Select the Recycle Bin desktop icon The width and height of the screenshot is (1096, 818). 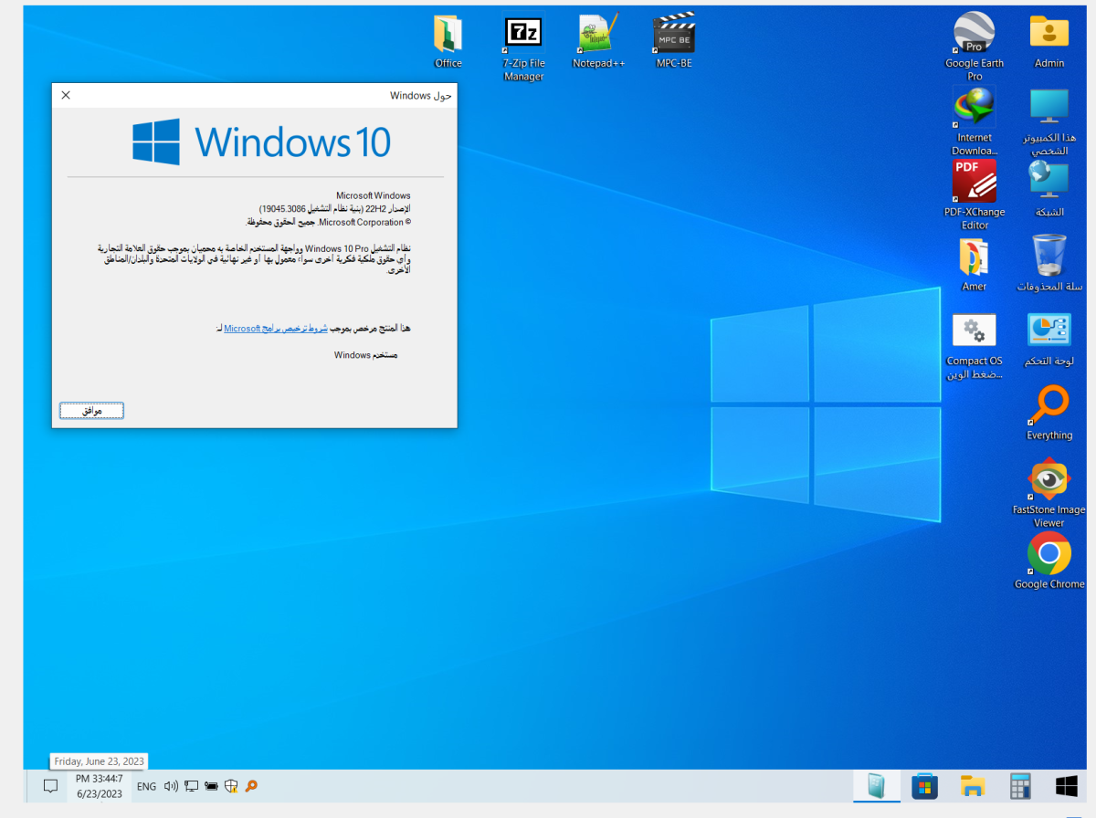point(1049,257)
